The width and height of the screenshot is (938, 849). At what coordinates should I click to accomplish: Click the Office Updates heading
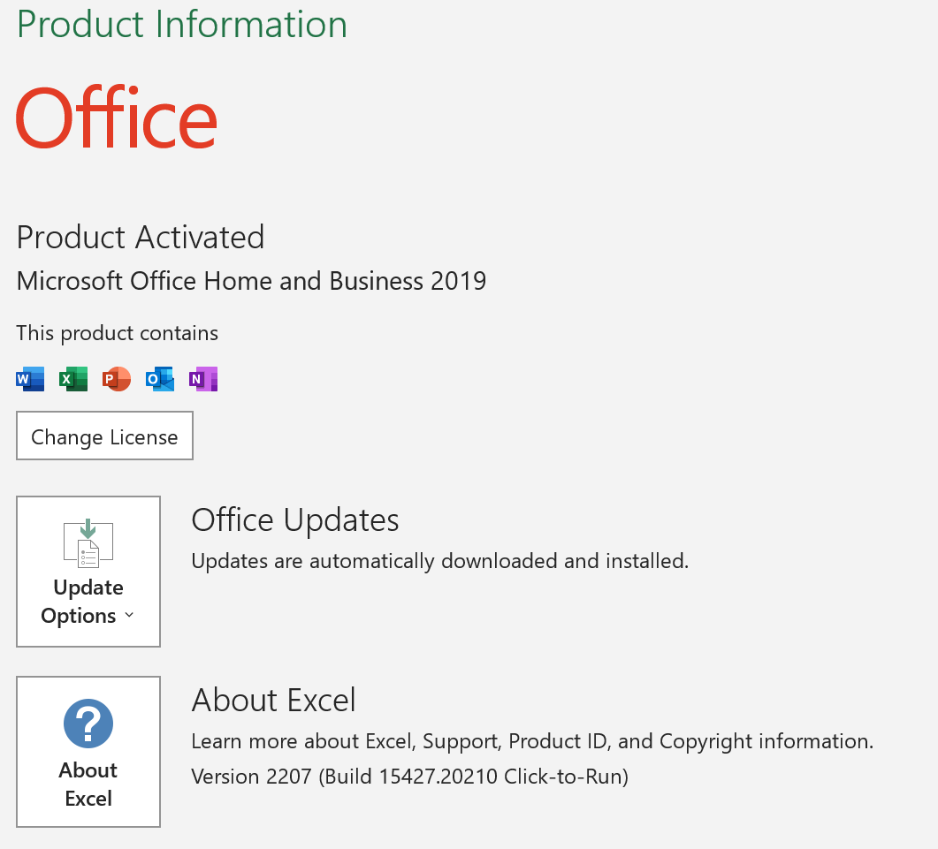[x=295, y=519]
